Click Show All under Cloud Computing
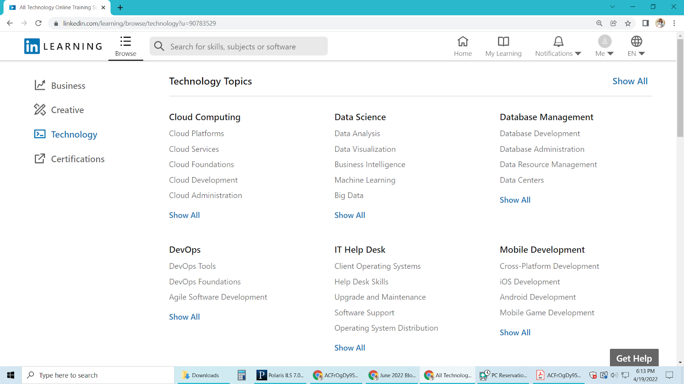This screenshot has height=384, width=684. (x=184, y=215)
